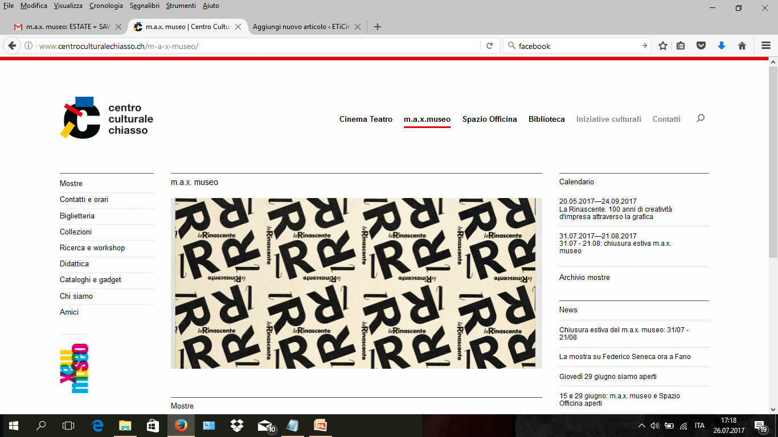Open Firefox hamburger menu
This screenshot has width=778, height=437.
pos(766,46)
